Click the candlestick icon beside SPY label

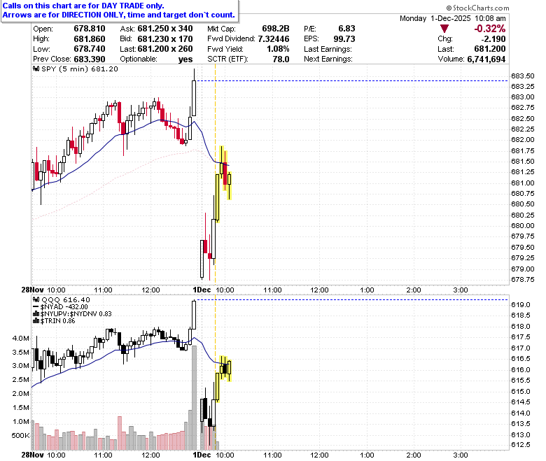[36, 69]
